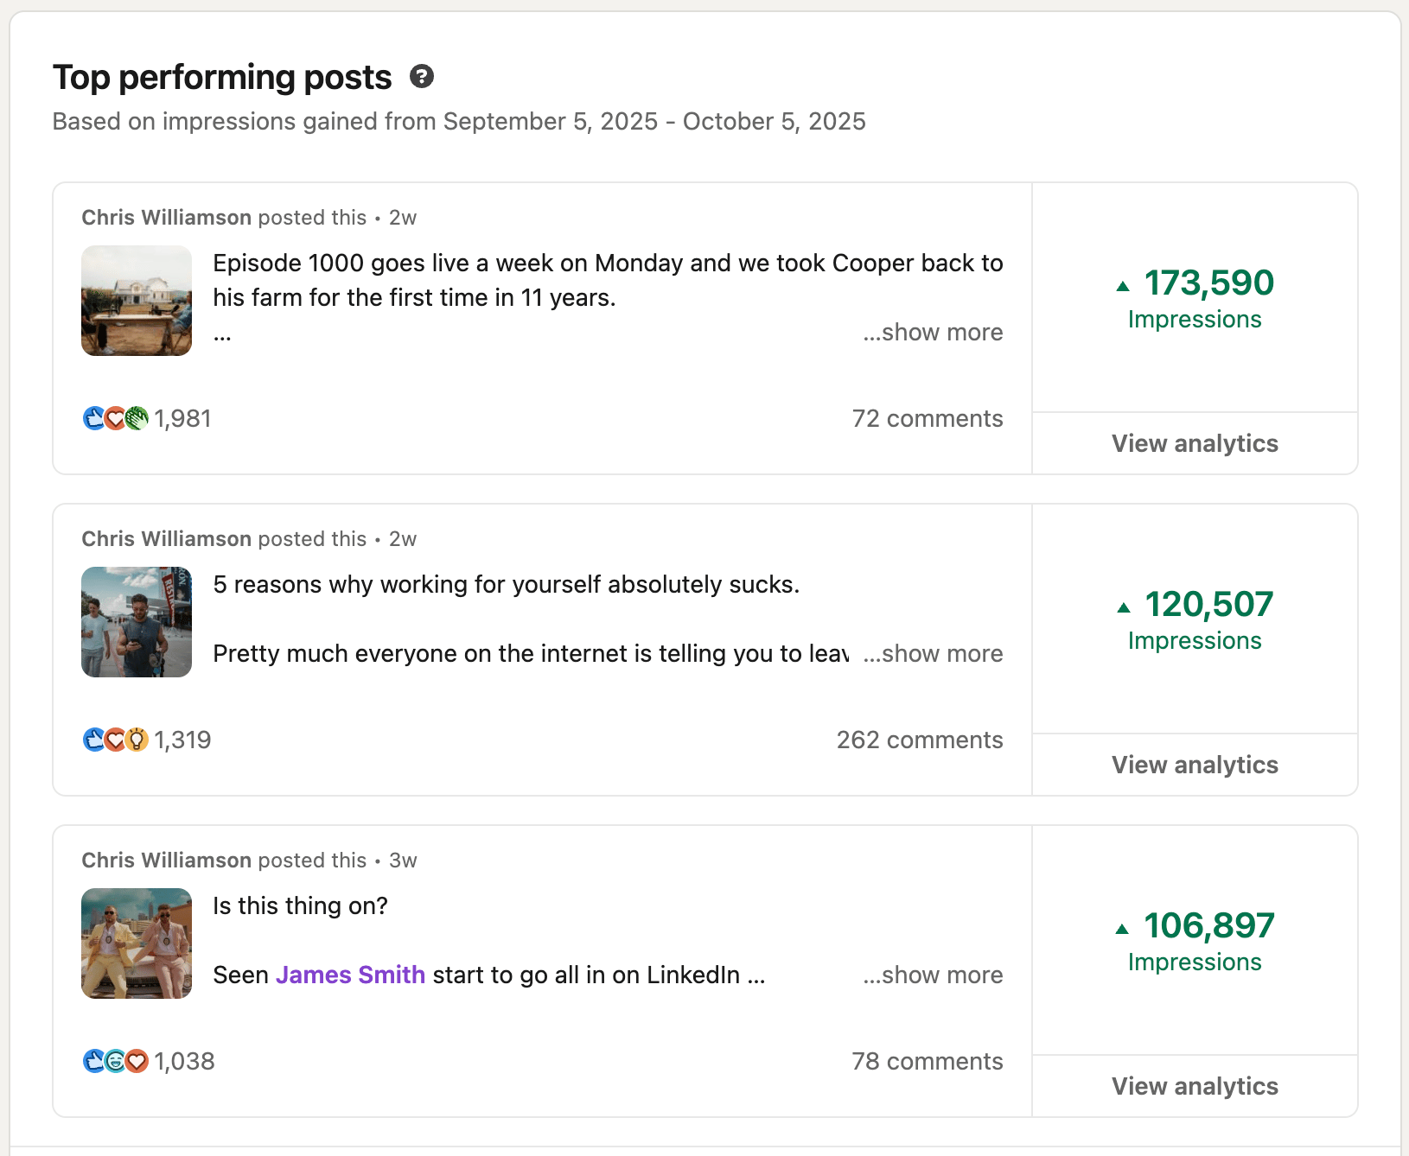Expand show more on 5 reasons post
Viewport: 1409px width, 1156px height.
pyautogui.click(x=933, y=654)
